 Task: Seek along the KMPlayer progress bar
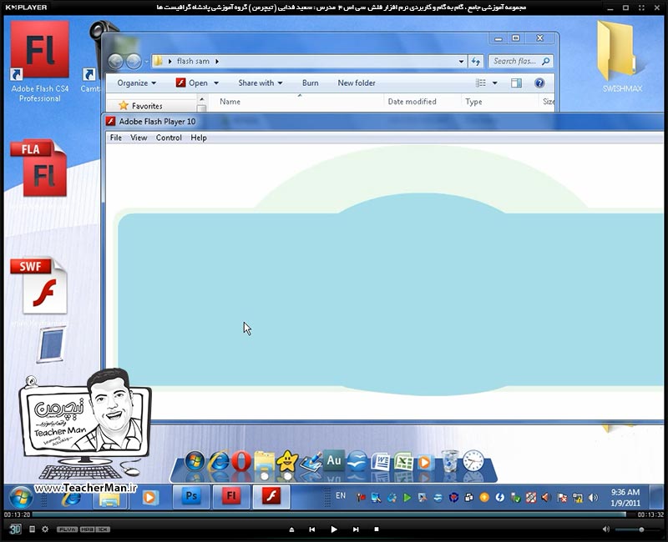point(333,514)
